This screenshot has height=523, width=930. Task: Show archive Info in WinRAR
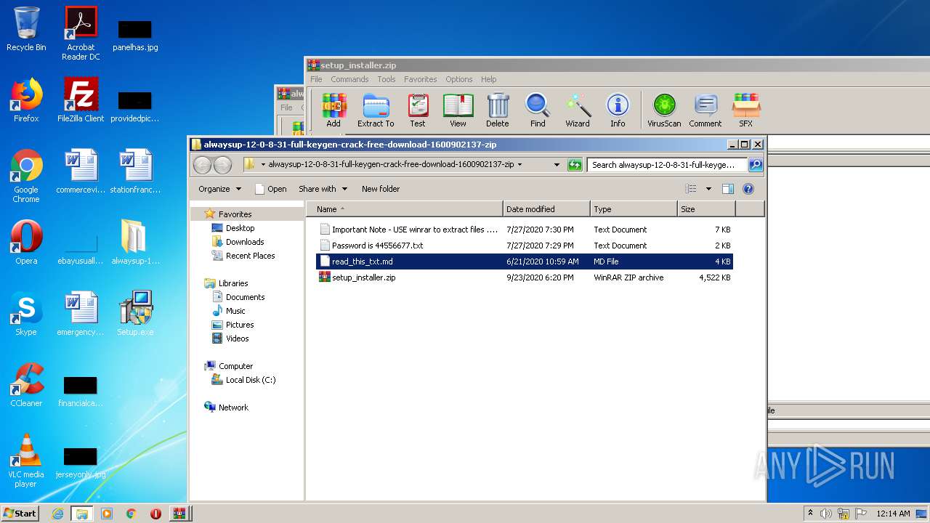(x=618, y=110)
